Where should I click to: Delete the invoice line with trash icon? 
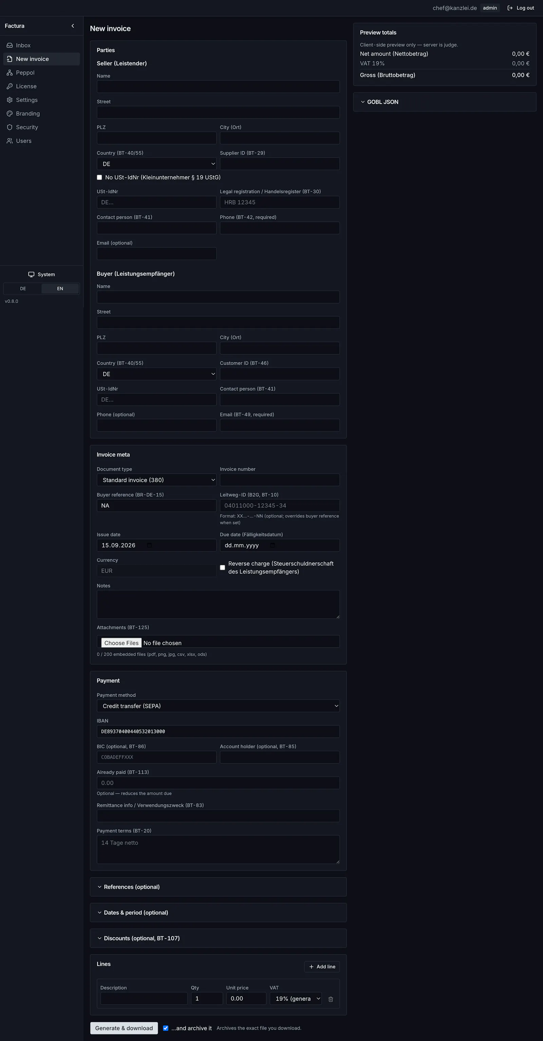point(331,999)
